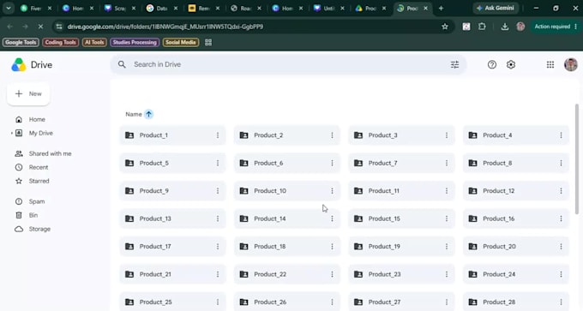The height and width of the screenshot is (311, 583).
Task: Open Social Media bookmark folder
Action: (x=181, y=42)
